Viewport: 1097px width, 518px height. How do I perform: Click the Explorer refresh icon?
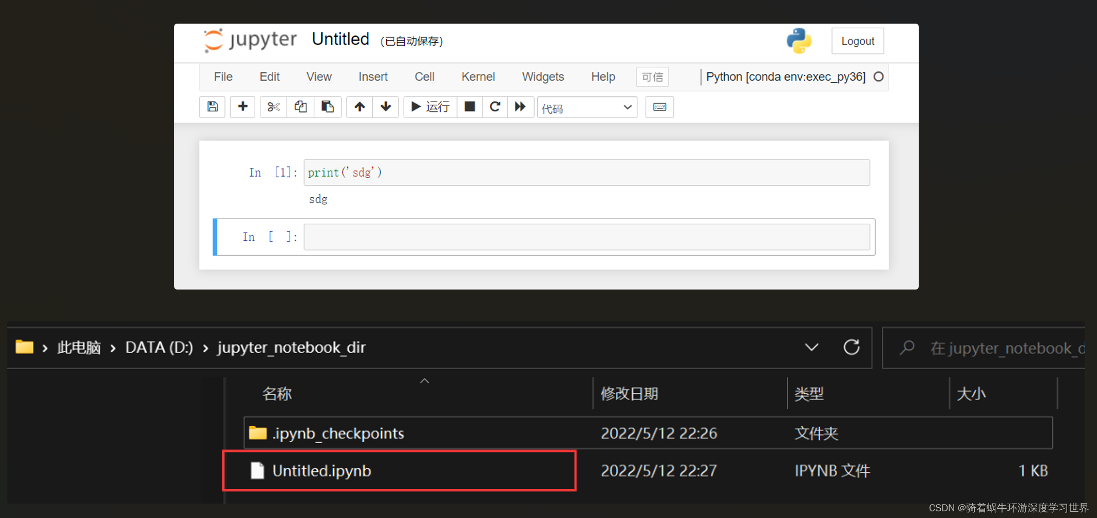[x=852, y=348]
